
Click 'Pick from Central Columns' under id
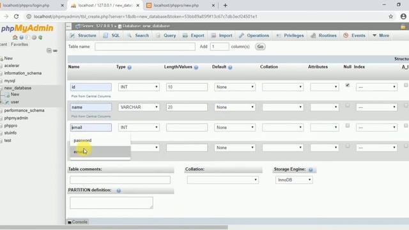pyautogui.click(x=91, y=96)
